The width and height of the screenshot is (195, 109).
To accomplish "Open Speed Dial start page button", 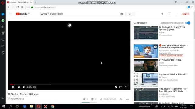I will [x=22, y=7].
